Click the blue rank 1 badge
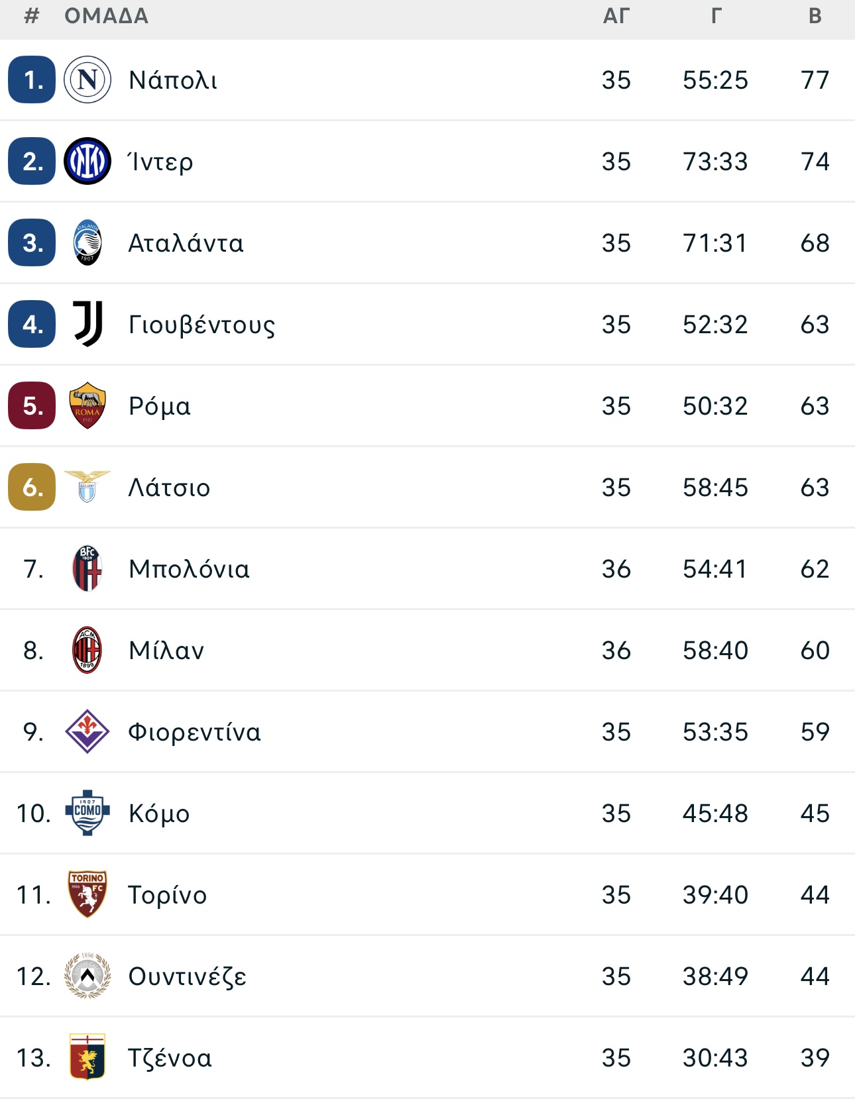 32,80
